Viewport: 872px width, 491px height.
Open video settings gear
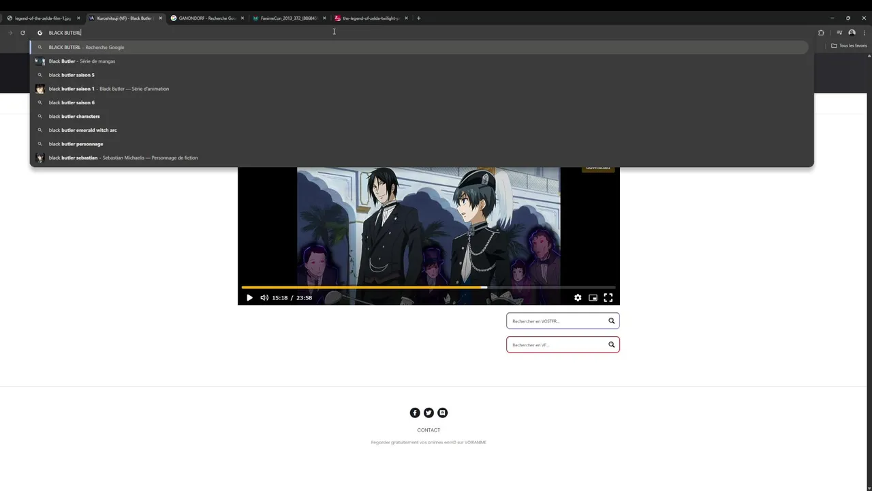(578, 297)
